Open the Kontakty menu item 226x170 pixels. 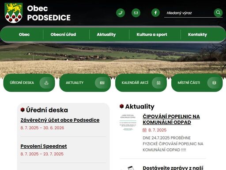pyautogui.click(x=197, y=35)
